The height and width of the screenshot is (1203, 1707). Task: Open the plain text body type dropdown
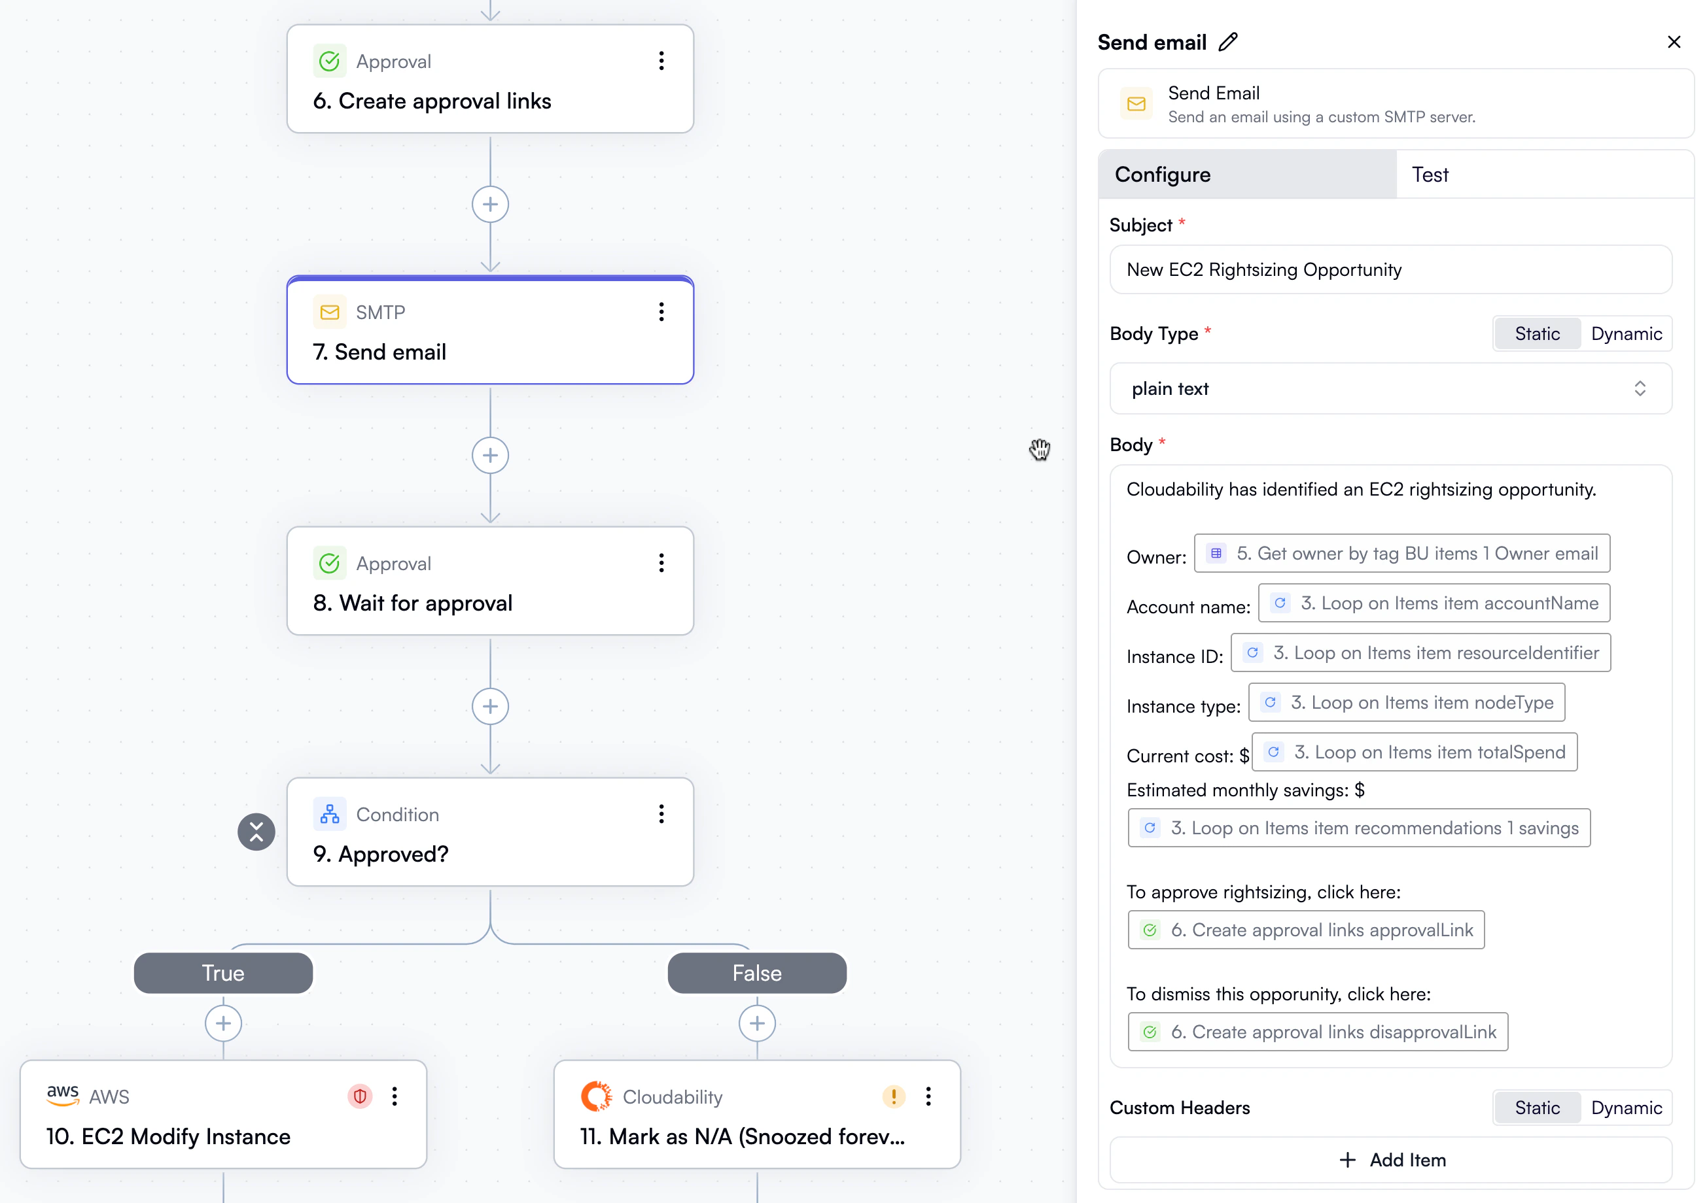tap(1390, 388)
